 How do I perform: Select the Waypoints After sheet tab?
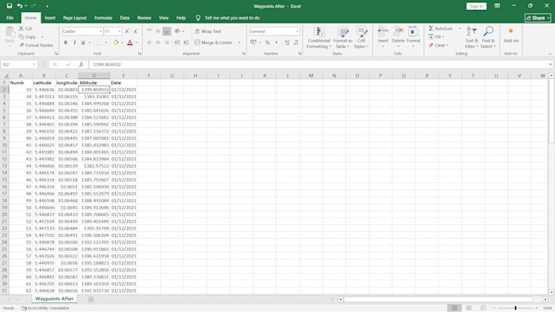(x=54, y=299)
